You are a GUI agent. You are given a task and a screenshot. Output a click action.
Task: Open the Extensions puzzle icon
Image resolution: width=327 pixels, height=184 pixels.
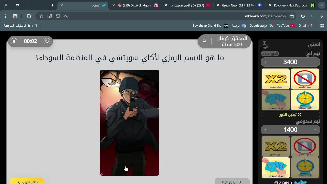pos(29,16)
